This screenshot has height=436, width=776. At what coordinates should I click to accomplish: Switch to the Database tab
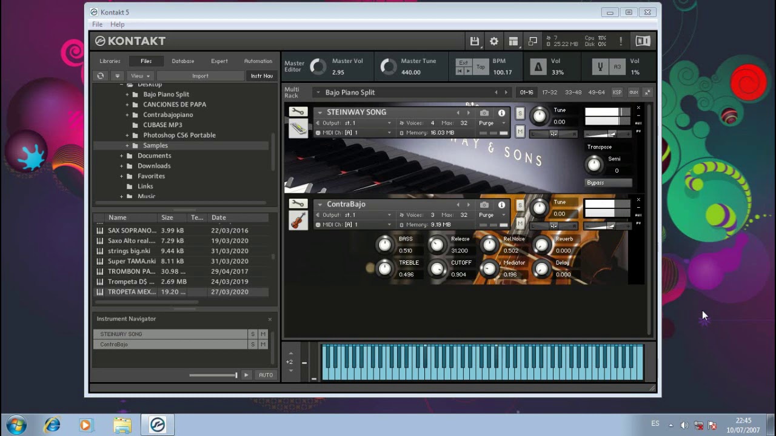pos(182,61)
